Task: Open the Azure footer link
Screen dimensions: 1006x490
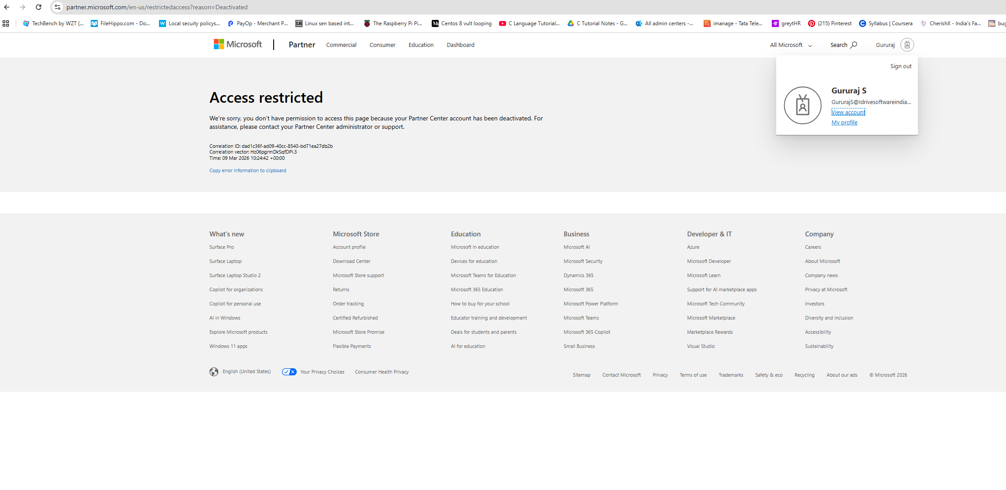Action: point(693,247)
